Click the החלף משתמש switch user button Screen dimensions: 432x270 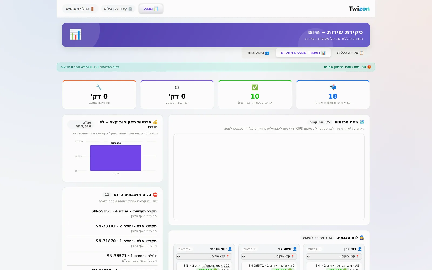click(x=80, y=9)
